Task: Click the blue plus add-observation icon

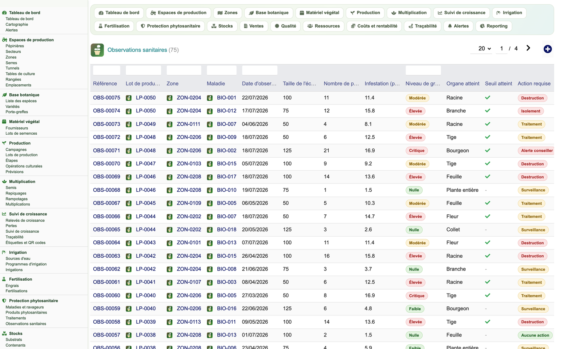Action: pyautogui.click(x=548, y=49)
